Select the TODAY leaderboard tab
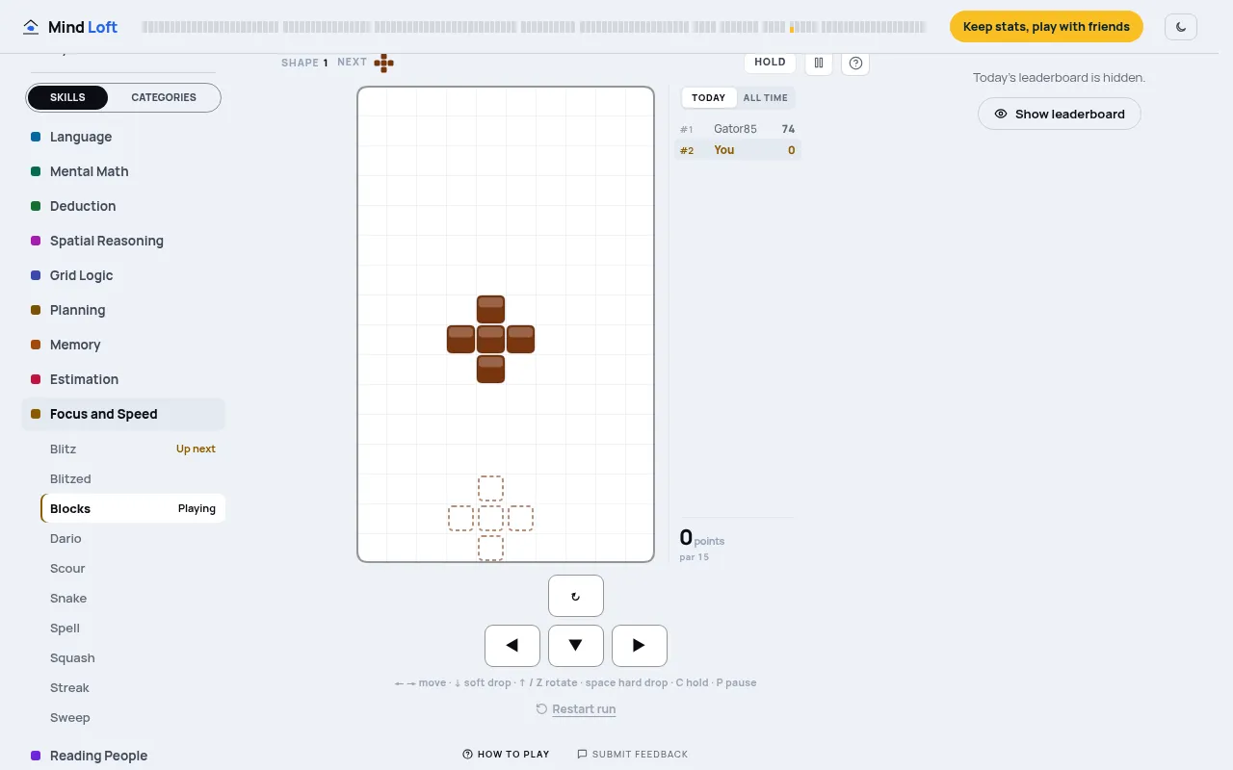 pos(709,97)
